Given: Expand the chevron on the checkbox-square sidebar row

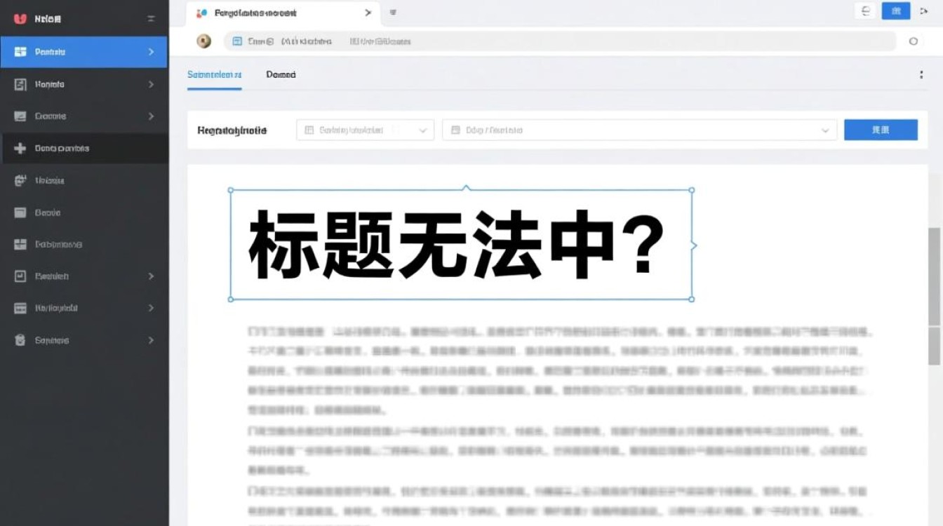Looking at the screenshot, I should (x=151, y=276).
